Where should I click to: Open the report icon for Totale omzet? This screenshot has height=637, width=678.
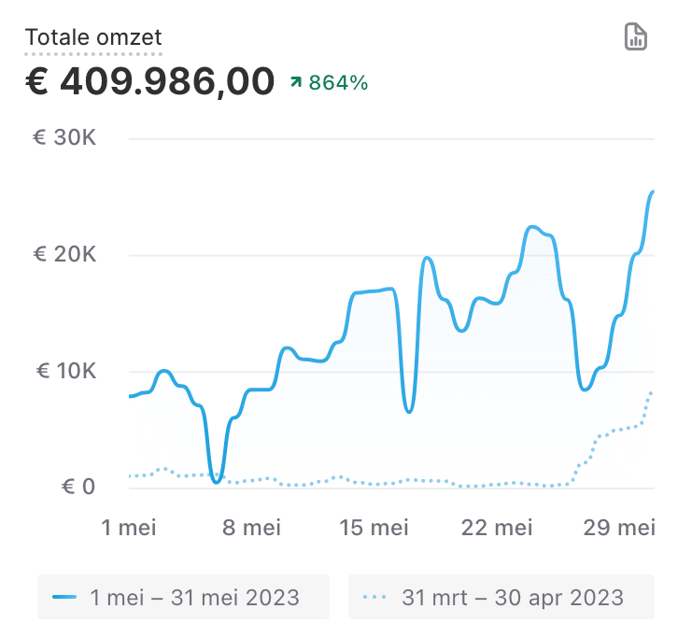[635, 38]
